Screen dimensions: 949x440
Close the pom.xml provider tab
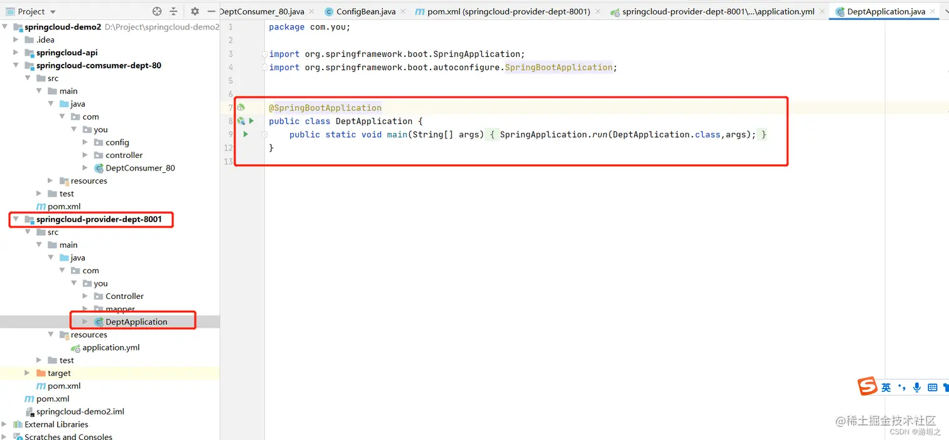point(597,12)
